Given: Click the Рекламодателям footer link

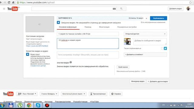Looking at the screenshot, I should 63,102.
